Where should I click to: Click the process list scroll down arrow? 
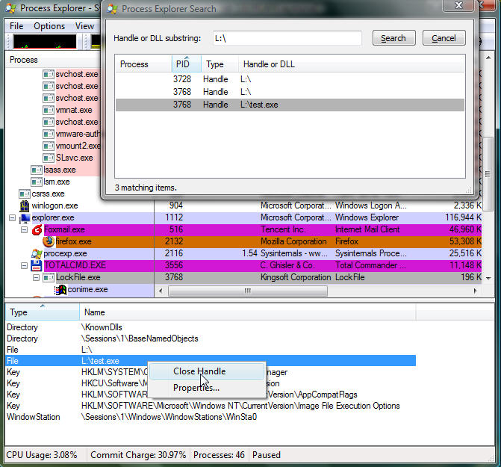click(488, 279)
